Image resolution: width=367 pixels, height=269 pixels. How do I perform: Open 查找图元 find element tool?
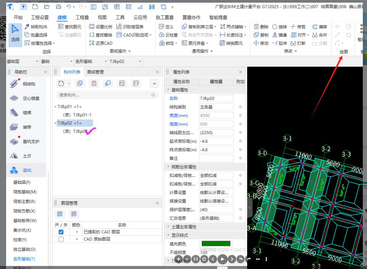70,27
